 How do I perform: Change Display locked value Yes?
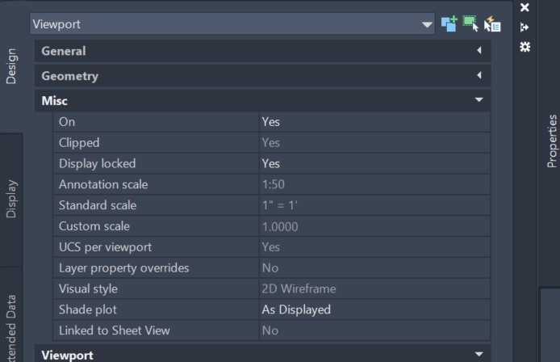(374, 163)
